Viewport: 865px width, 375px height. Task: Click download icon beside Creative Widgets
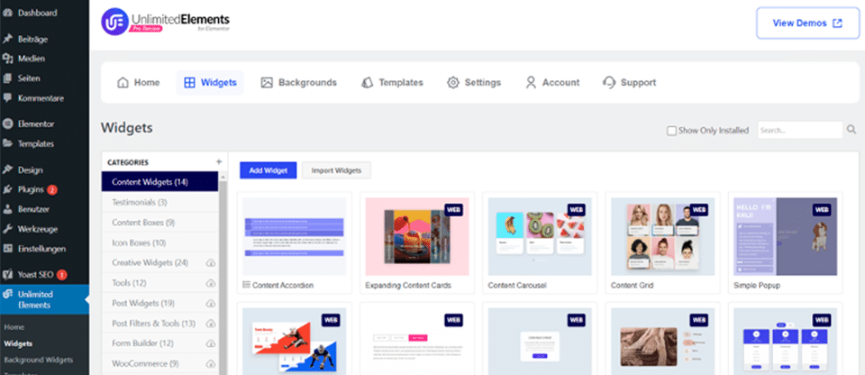211,263
